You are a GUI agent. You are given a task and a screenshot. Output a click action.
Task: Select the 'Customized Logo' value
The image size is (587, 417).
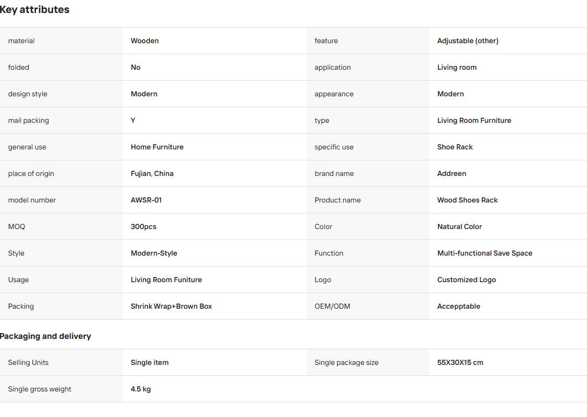pos(467,280)
